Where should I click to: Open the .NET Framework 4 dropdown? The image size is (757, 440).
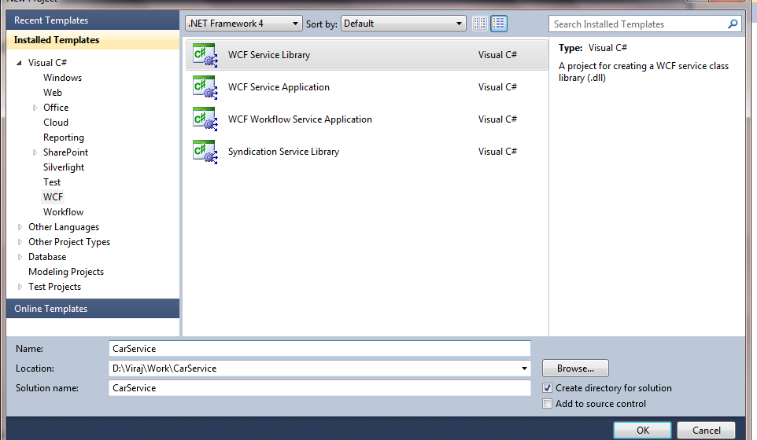243,24
